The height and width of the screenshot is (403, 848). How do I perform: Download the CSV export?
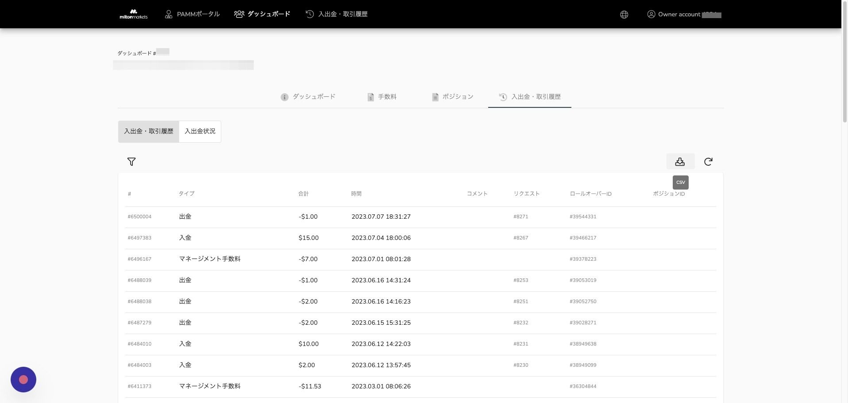tap(680, 161)
